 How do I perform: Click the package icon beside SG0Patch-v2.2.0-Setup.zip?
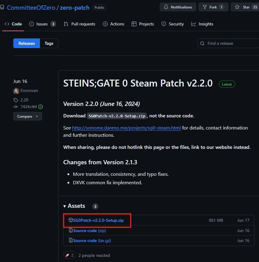[x=71, y=220]
